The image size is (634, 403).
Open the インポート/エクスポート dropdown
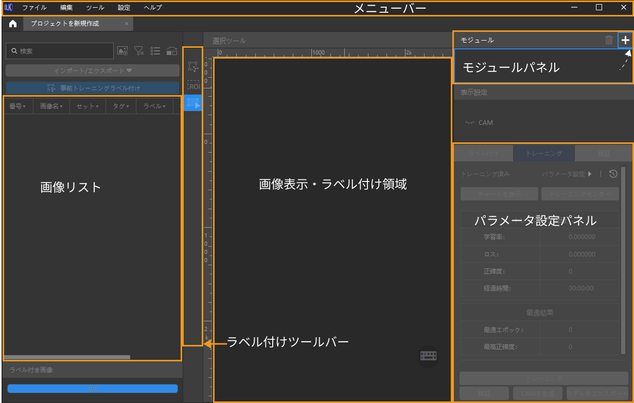93,70
